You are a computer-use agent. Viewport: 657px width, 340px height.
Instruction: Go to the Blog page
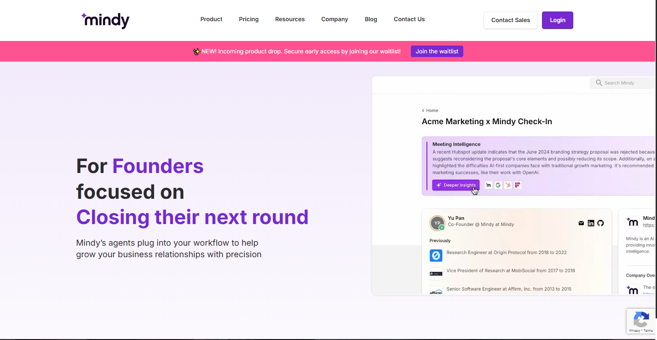tap(371, 19)
